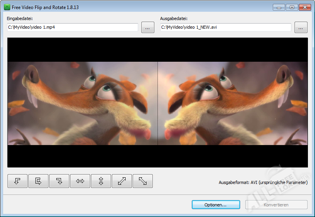
Task: Close the Free Video Flip and Rotate window
Action: [304, 7]
